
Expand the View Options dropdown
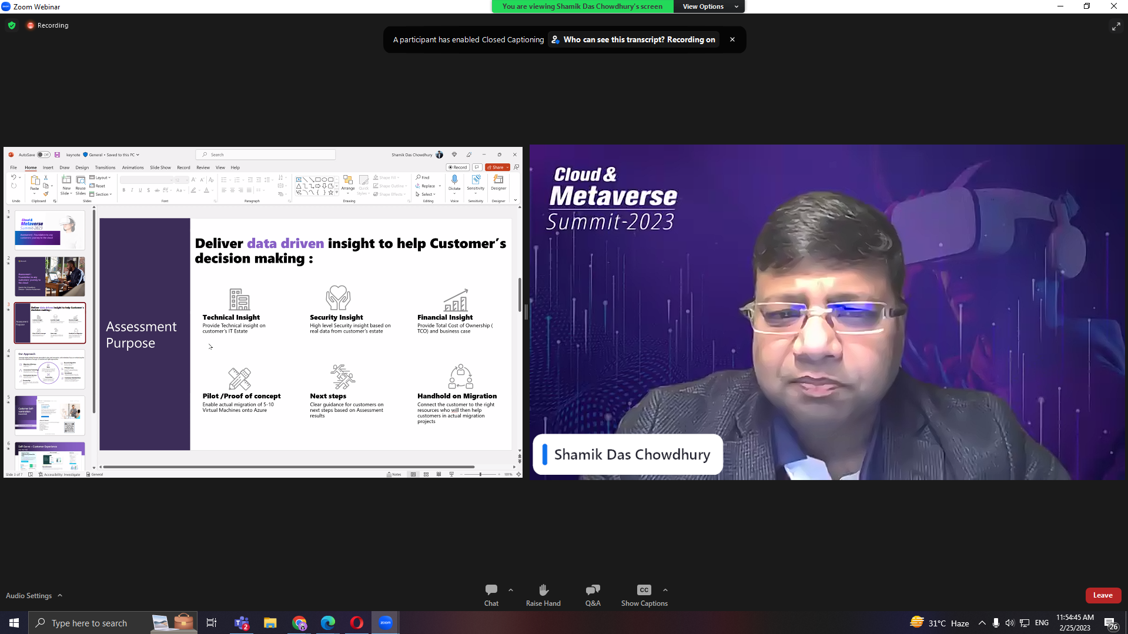(709, 6)
